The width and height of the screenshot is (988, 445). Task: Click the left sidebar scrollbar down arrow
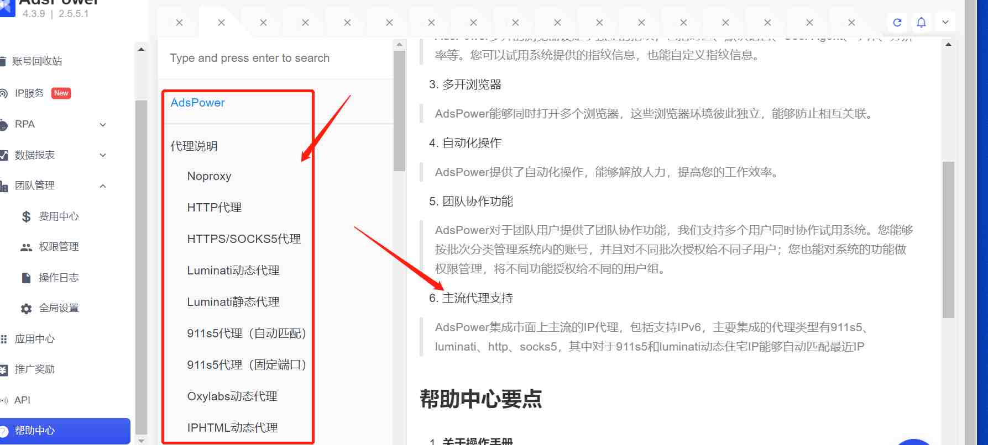[x=141, y=441]
